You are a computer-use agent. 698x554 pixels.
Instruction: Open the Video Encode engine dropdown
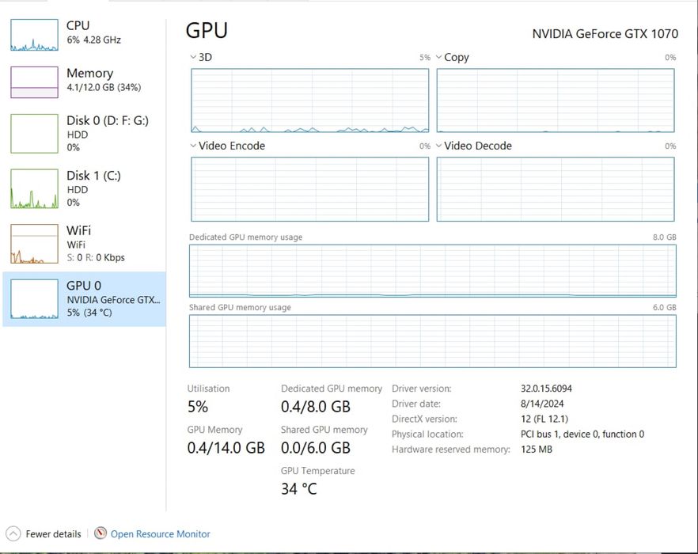(x=194, y=146)
